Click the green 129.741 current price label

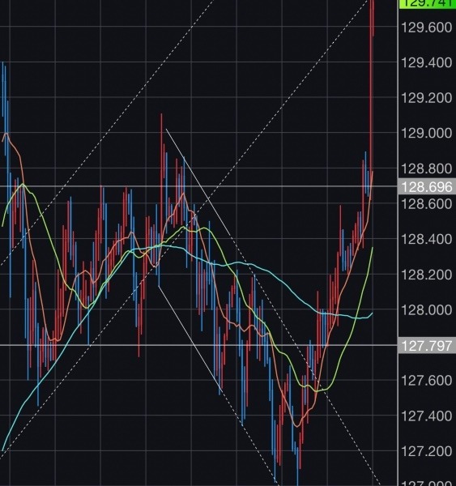click(x=427, y=3)
